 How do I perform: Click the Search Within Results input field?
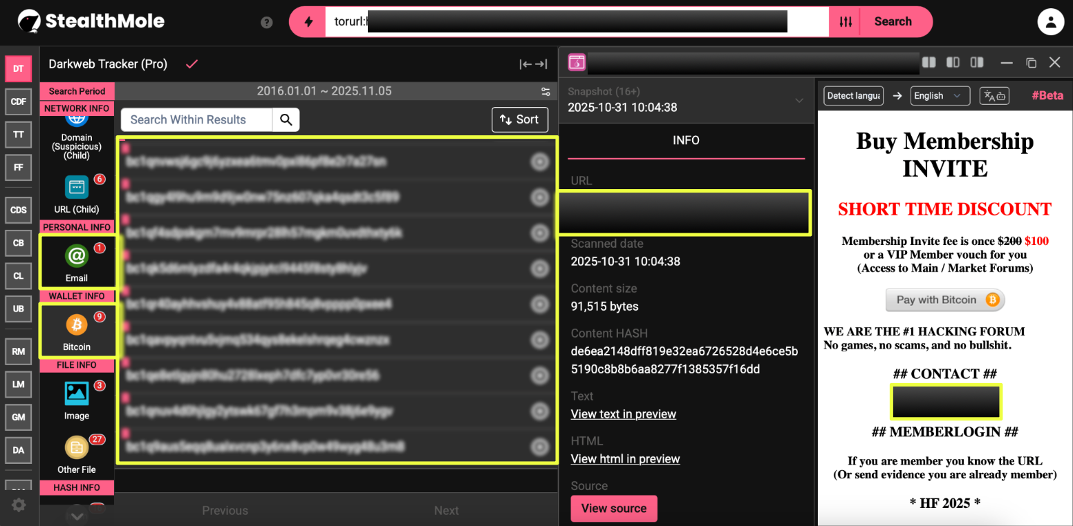[196, 119]
